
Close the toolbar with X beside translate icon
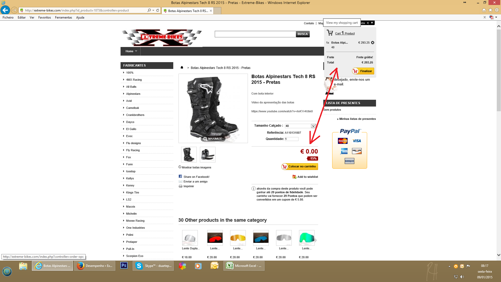[x=485, y=17]
